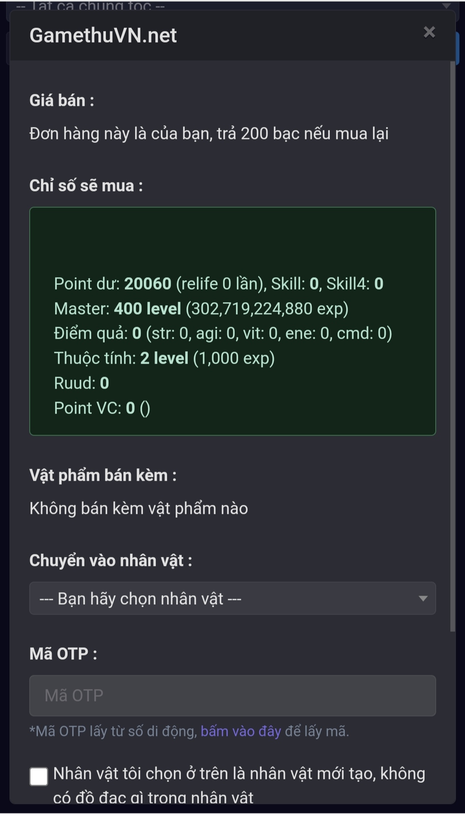Click the 'Điểm quả: 0' stat line
The width and height of the screenshot is (465, 816).
click(x=223, y=334)
